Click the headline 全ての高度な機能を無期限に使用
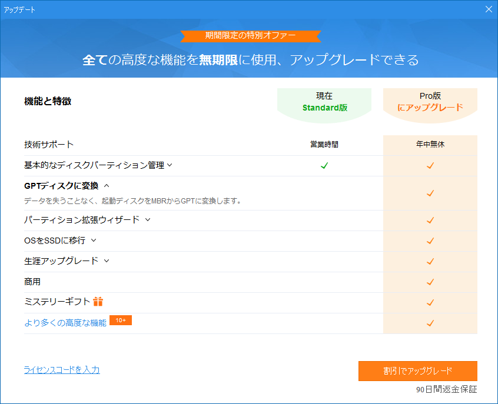The height and width of the screenshot is (404, 498). (x=251, y=59)
